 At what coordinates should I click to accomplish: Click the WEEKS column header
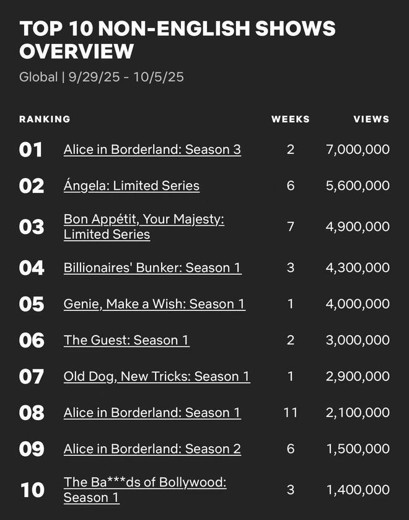(x=290, y=119)
